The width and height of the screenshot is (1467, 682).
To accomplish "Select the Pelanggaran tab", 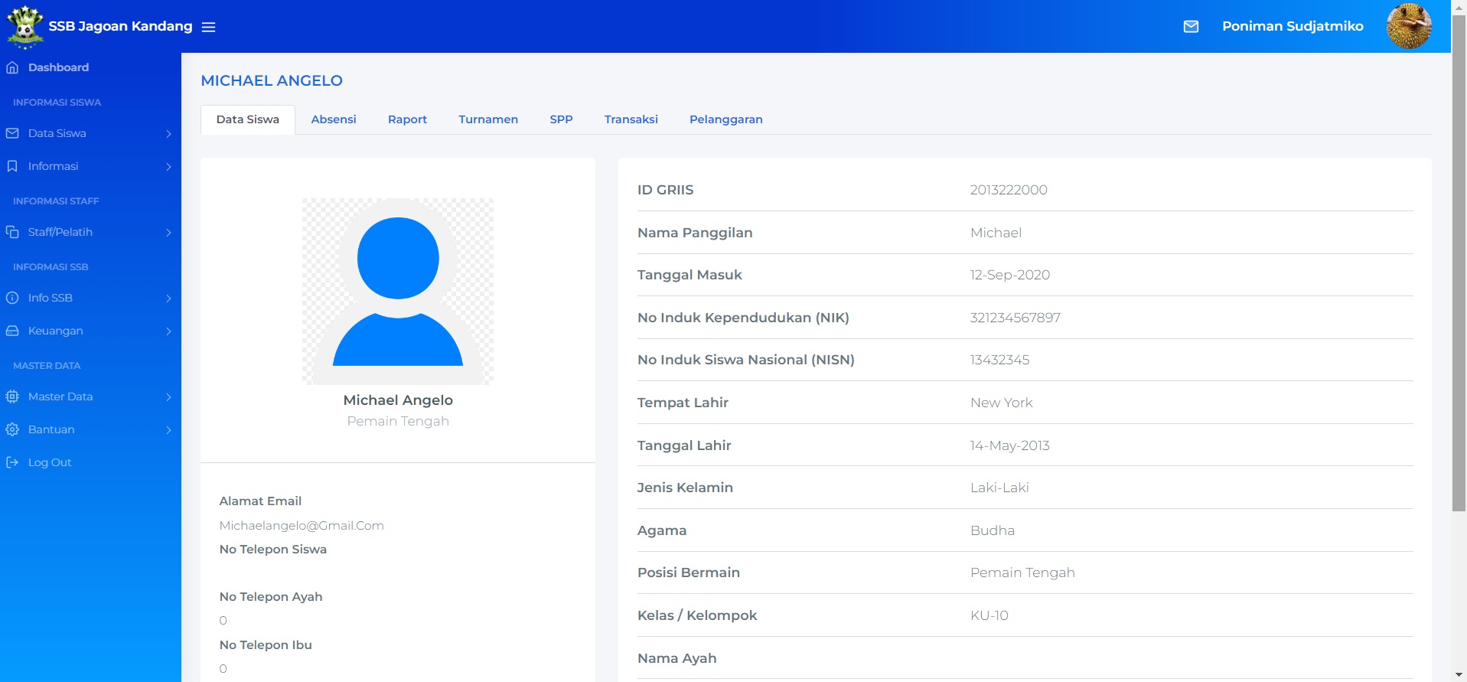I will point(725,119).
